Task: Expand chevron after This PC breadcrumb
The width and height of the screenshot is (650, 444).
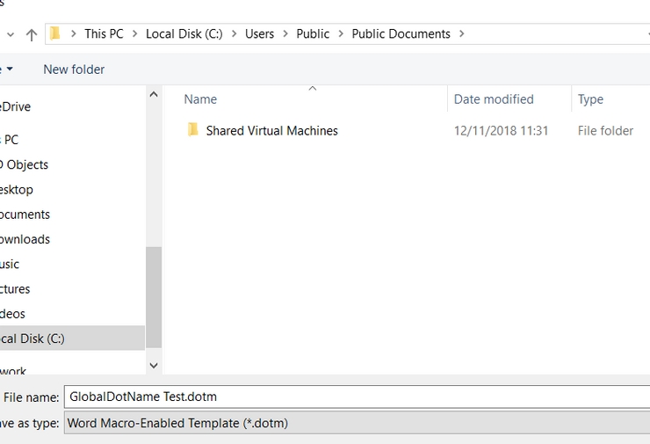Action: point(135,34)
